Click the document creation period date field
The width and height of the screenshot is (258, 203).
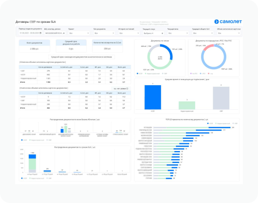(x=31, y=33)
